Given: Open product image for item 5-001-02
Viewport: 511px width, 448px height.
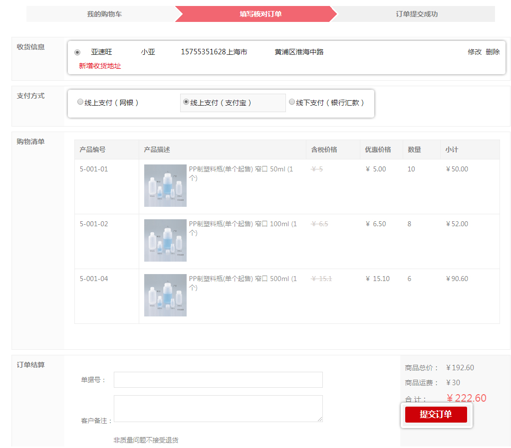Looking at the screenshot, I should click(165, 240).
